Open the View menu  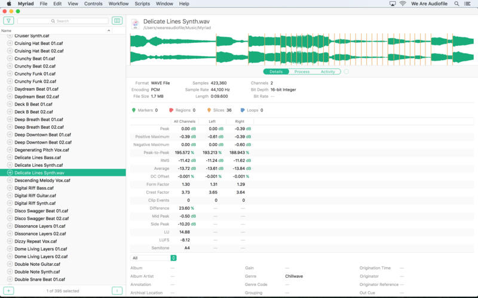coord(73,4)
